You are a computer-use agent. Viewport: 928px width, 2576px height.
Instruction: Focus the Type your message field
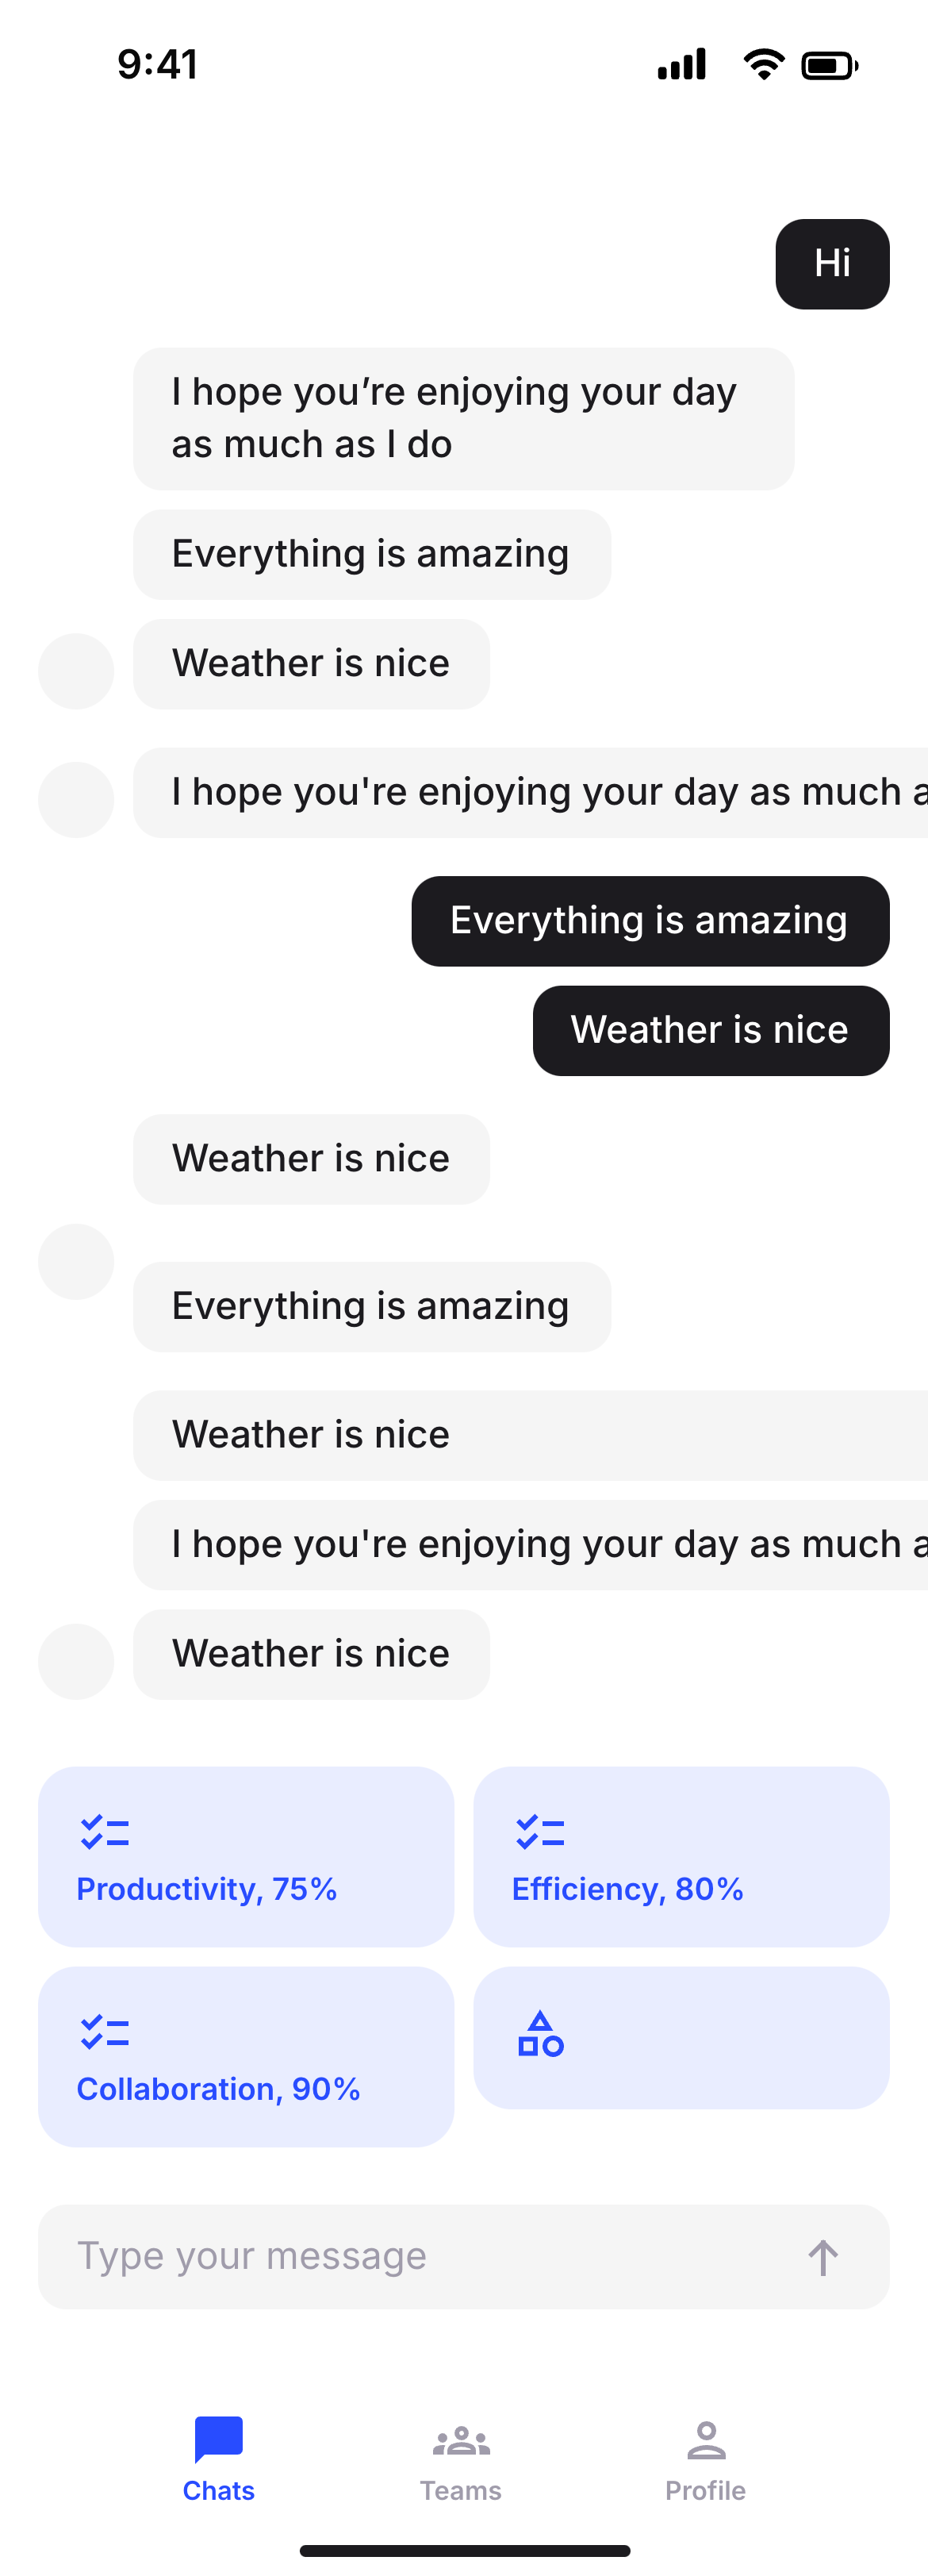tap(420, 2257)
